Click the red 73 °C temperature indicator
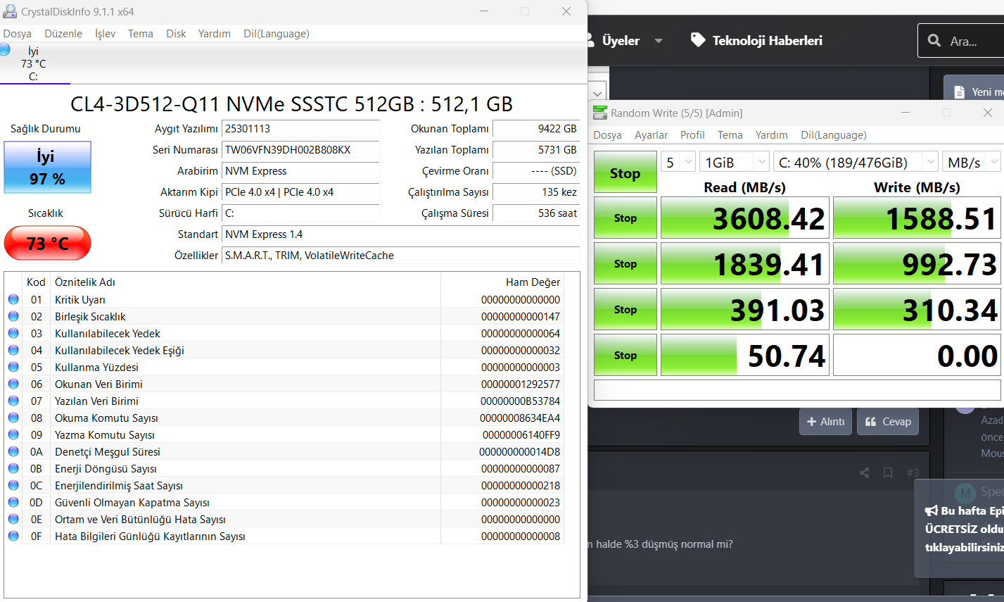The height and width of the screenshot is (602, 1004). [x=47, y=244]
